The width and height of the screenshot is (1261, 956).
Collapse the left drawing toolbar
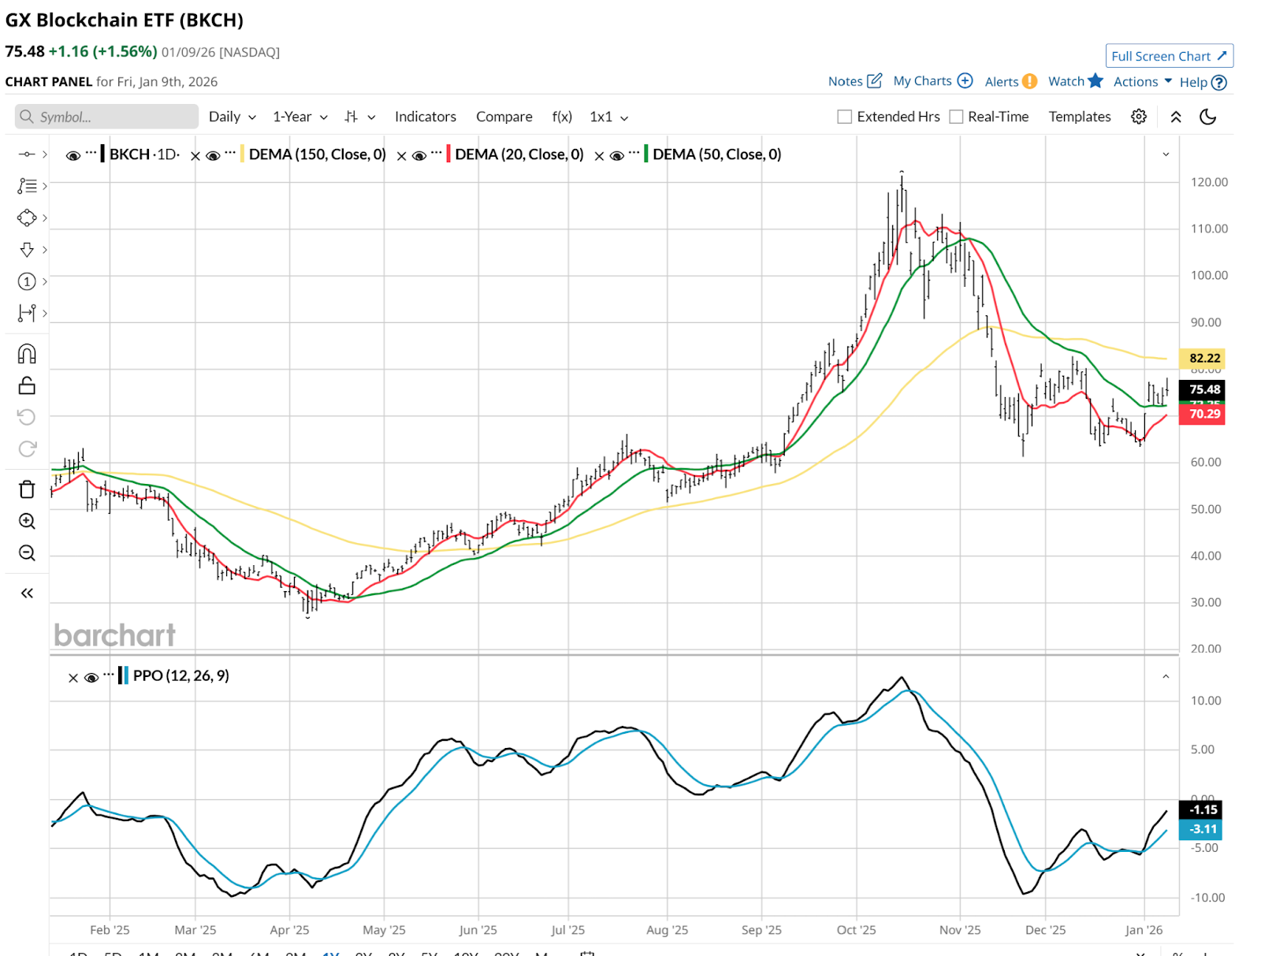pyautogui.click(x=27, y=593)
